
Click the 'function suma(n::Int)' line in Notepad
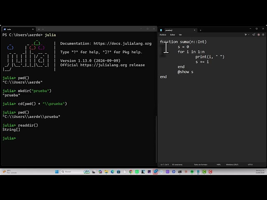183,42
